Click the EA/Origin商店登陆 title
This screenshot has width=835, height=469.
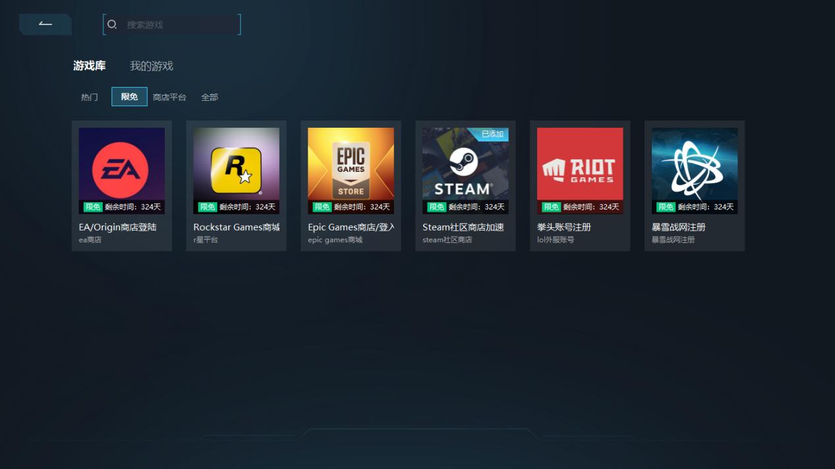(117, 227)
